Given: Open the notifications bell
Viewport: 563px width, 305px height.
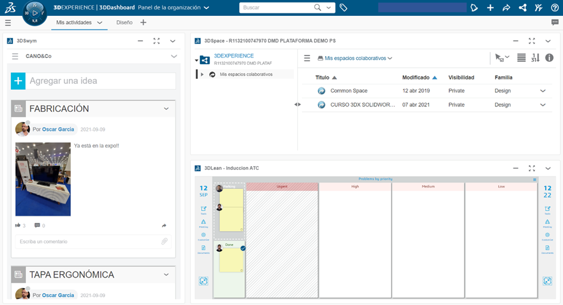Looking at the screenshot, I should (x=474, y=7).
